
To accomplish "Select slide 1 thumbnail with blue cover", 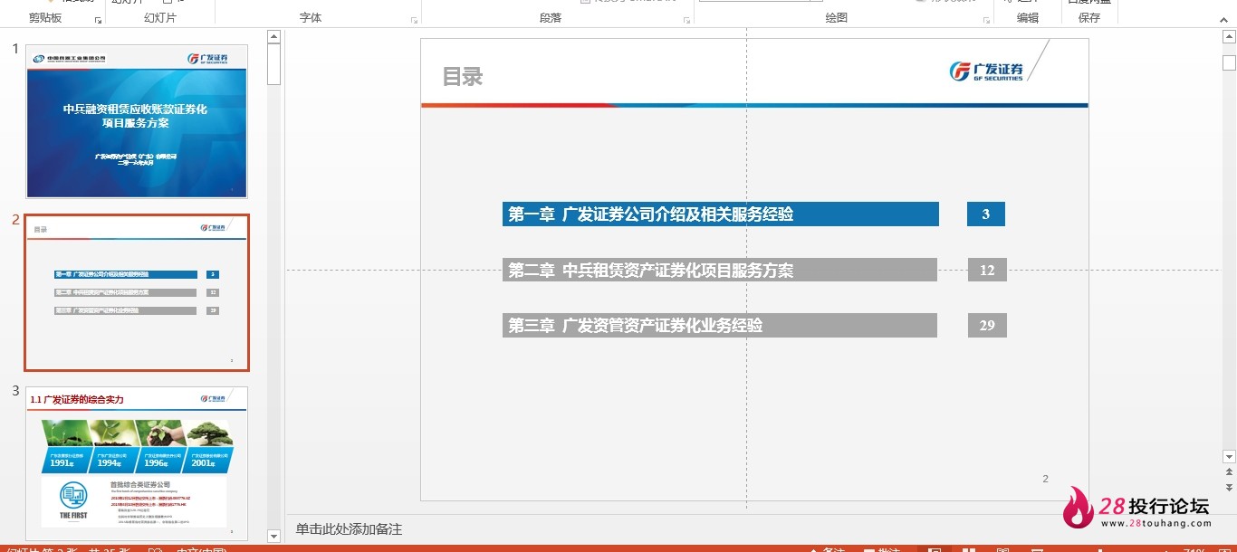I will pyautogui.click(x=137, y=121).
